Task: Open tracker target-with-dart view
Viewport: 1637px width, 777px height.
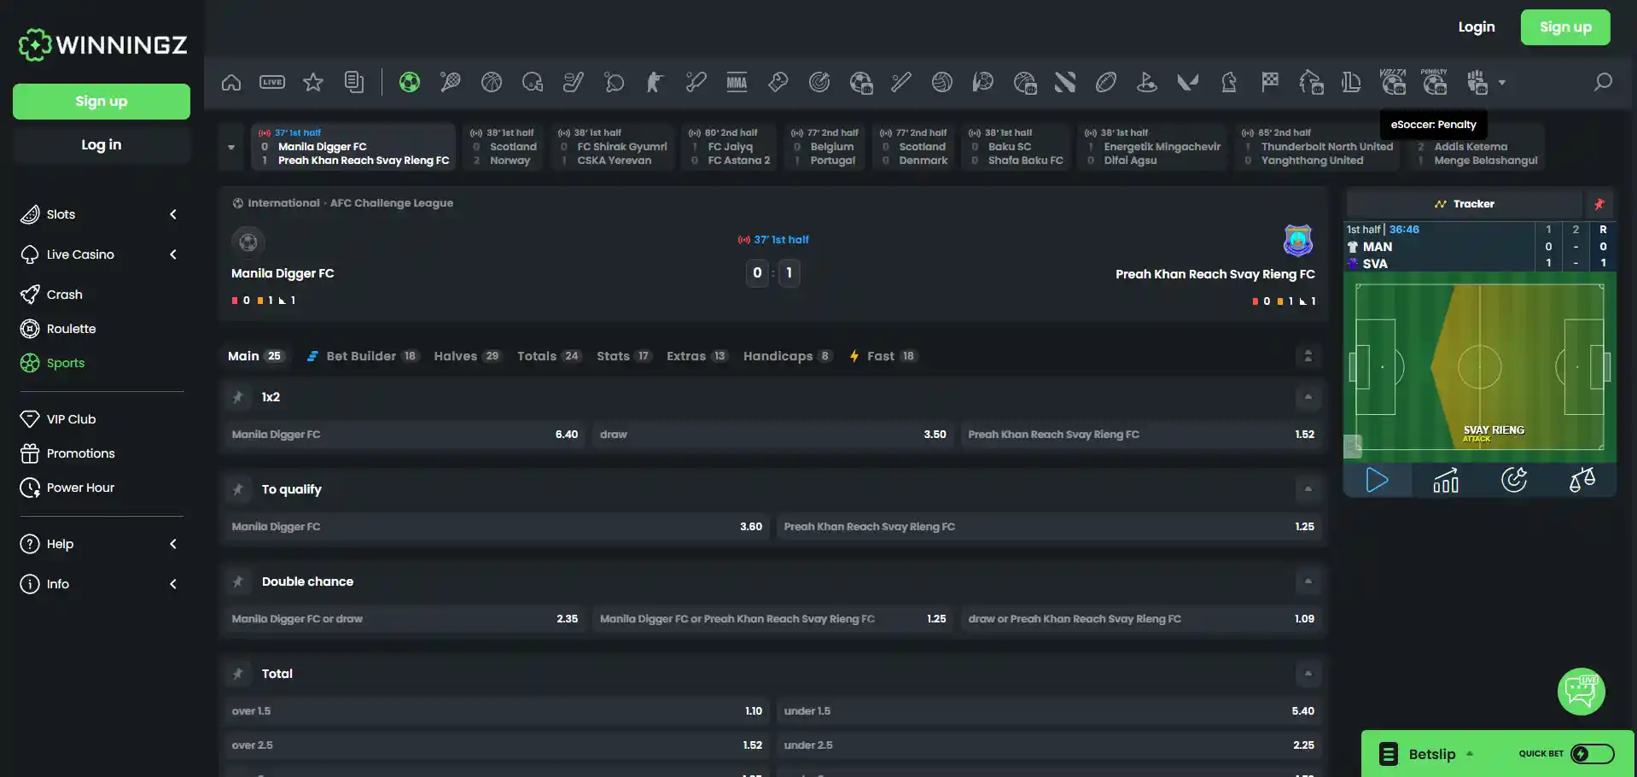Action: [1514, 481]
